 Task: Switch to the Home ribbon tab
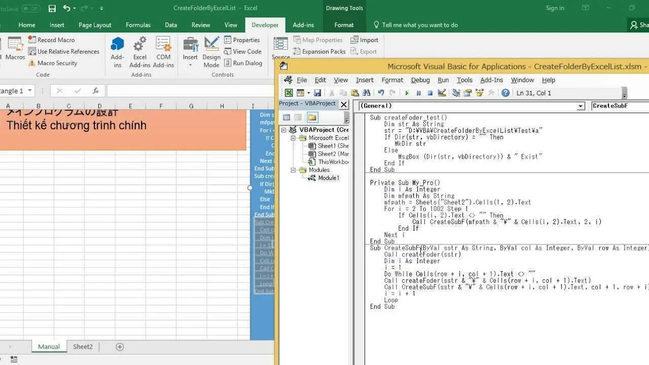27,25
